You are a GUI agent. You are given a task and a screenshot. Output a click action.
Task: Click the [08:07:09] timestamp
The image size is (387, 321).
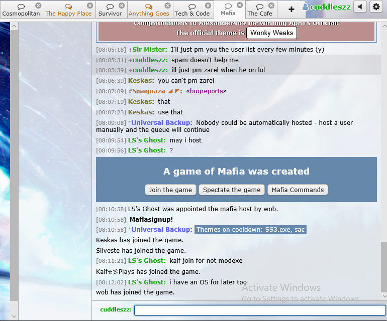point(111,91)
